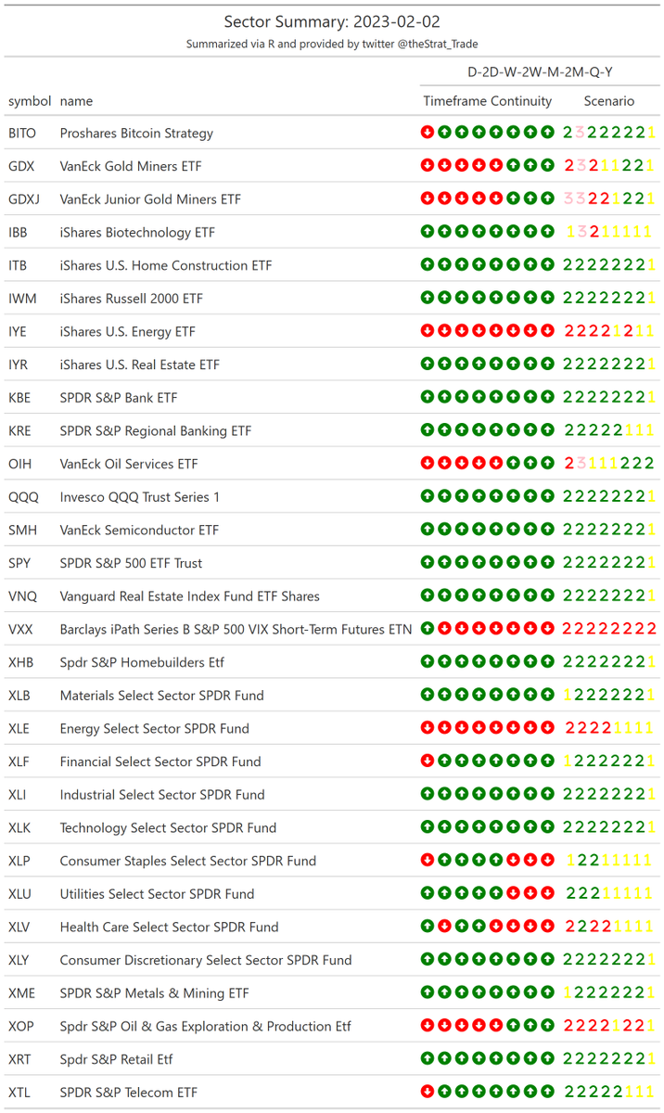
Task: Select the XLI symbol cell
Action: [19, 795]
